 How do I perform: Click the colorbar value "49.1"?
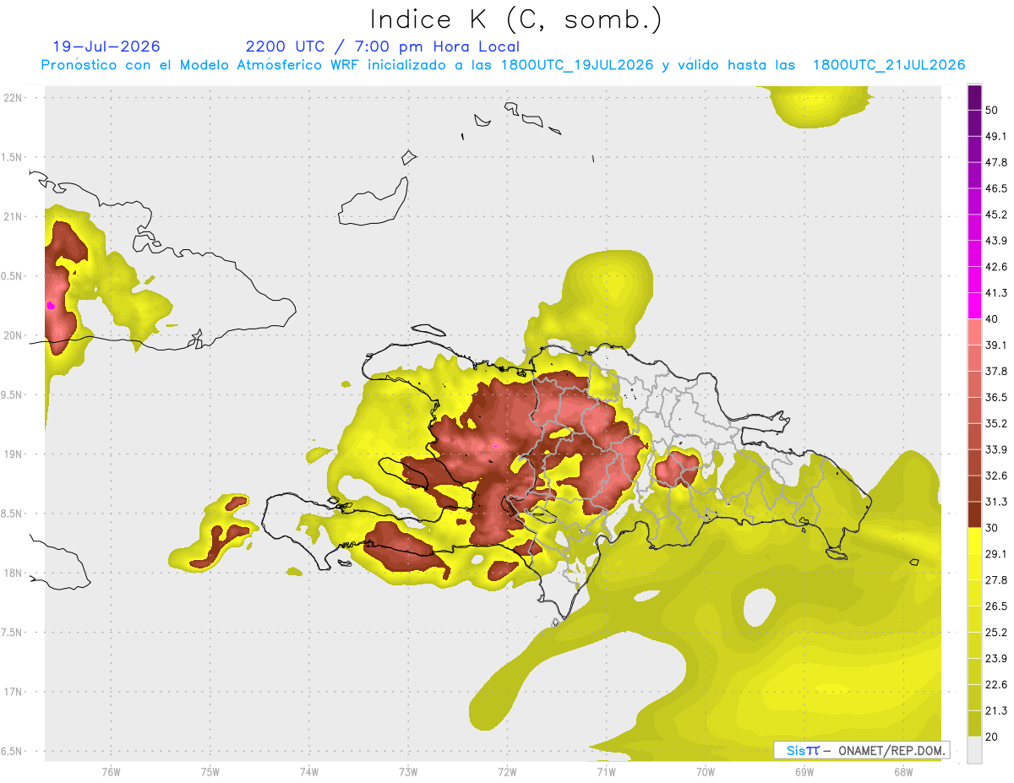tap(996, 136)
